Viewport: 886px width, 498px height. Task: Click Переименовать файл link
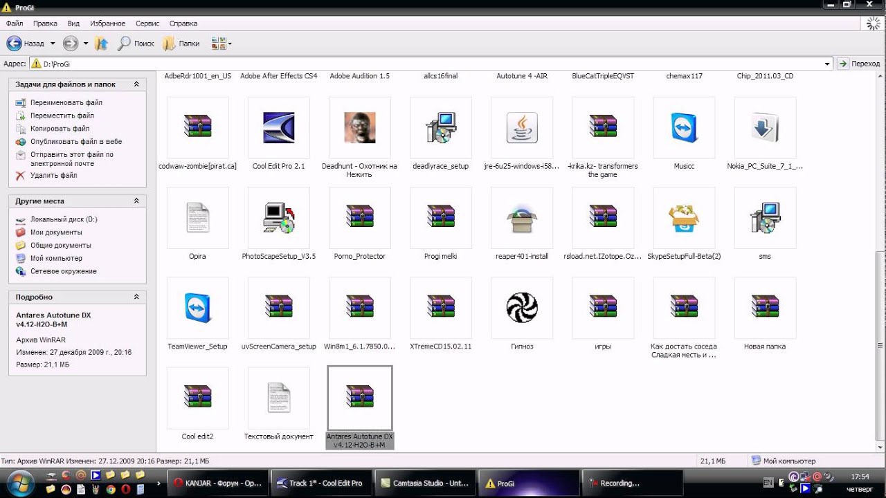tap(66, 102)
